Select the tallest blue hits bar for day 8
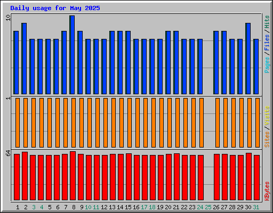This screenshot has height=213, width=273. [x=72, y=55]
